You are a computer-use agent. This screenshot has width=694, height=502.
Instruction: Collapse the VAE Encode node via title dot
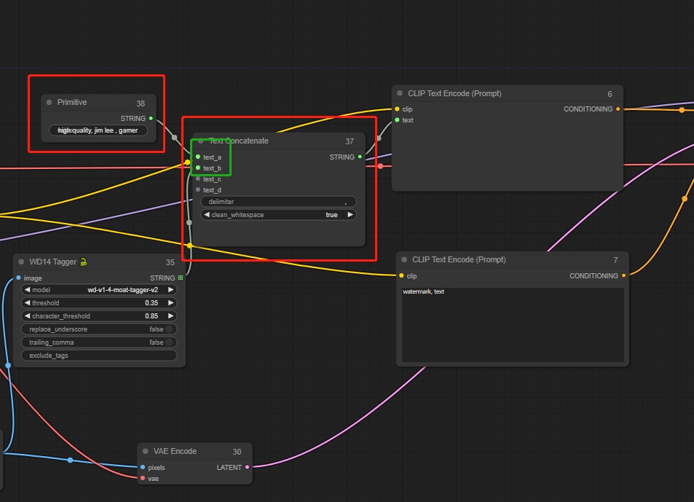[x=146, y=452]
